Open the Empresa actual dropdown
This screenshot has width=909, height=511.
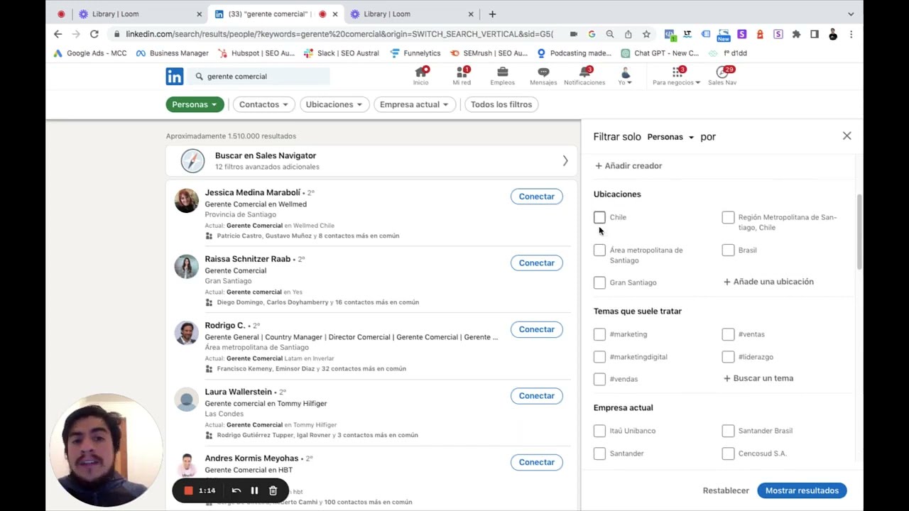click(414, 104)
